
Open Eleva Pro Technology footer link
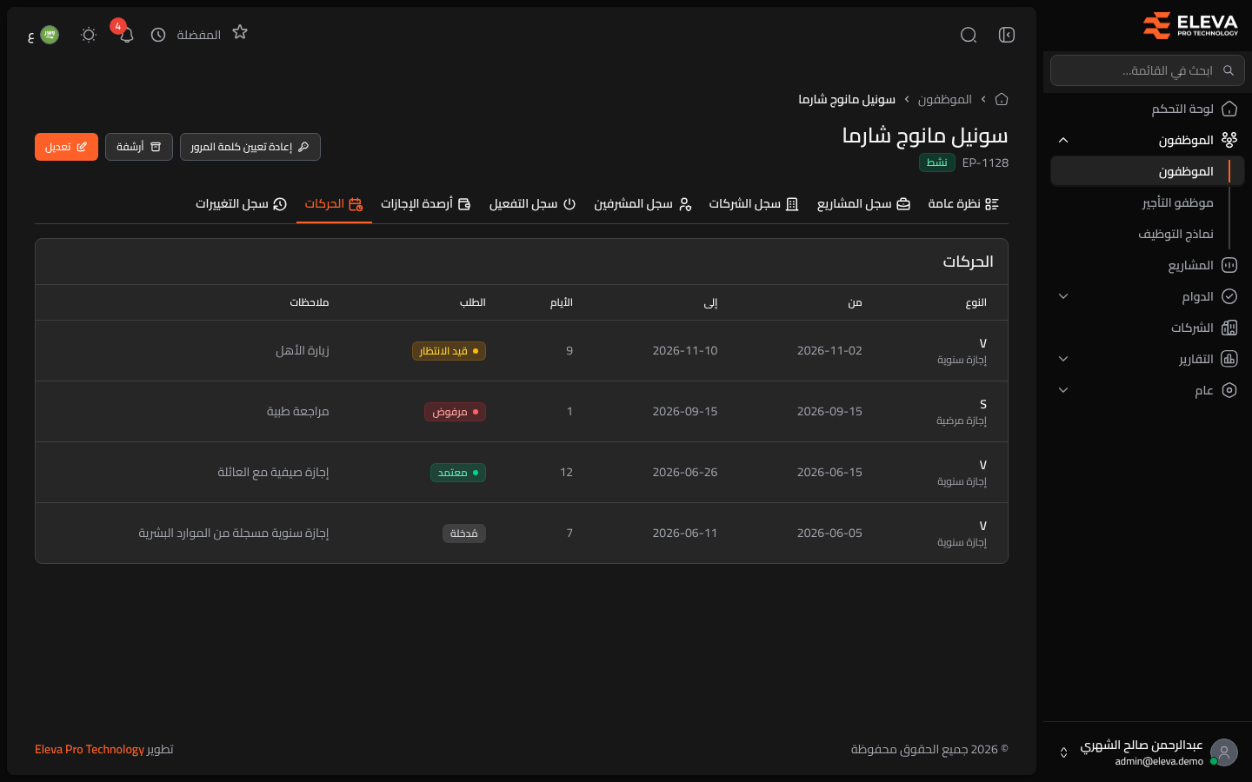click(x=90, y=749)
